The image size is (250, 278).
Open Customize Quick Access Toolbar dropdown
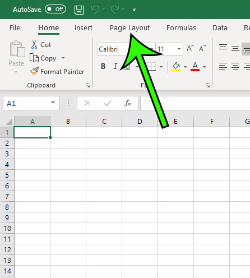click(x=134, y=10)
